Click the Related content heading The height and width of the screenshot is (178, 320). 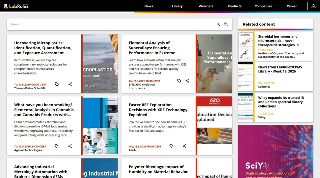(259, 24)
